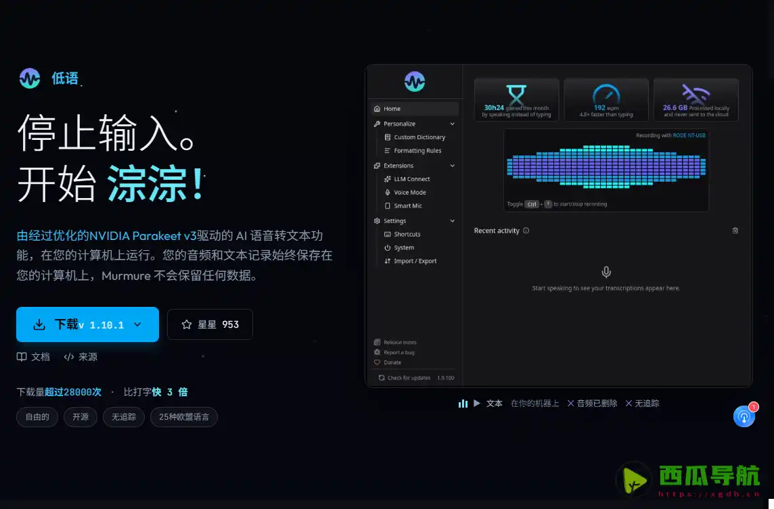
Task: Click the microphone icon in empty activity
Action: (x=606, y=272)
